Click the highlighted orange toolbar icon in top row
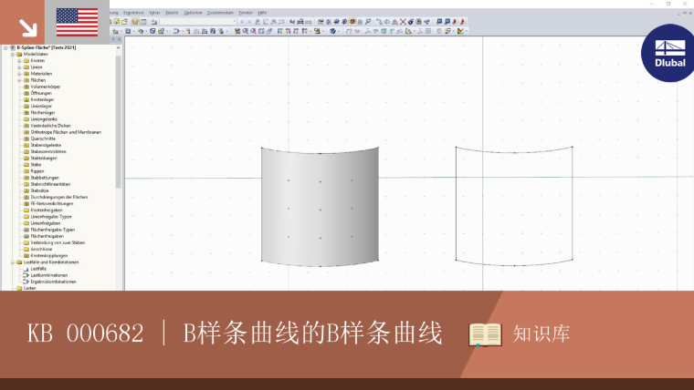The image size is (694, 390). pos(352,21)
